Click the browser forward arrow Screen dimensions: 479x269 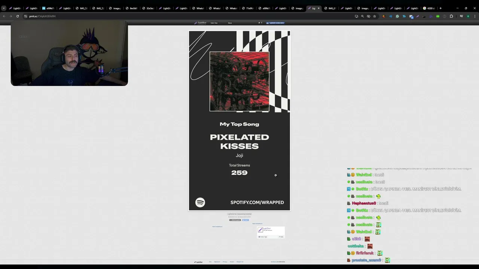tap(10, 16)
